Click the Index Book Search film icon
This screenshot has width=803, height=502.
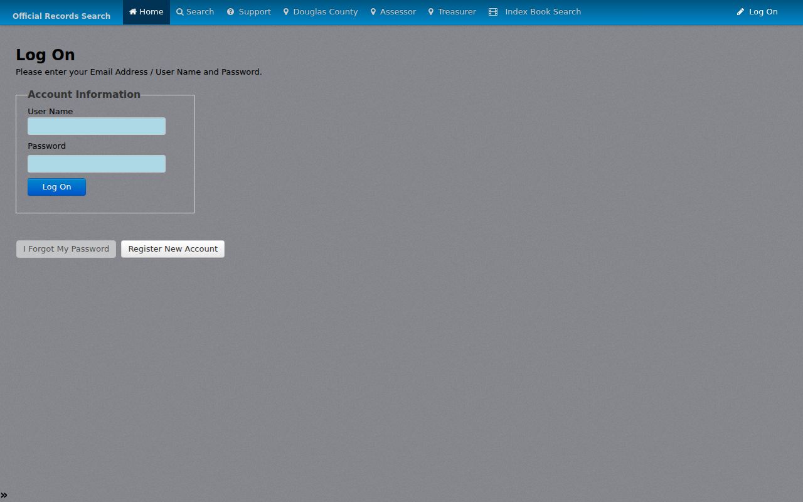pyautogui.click(x=493, y=12)
